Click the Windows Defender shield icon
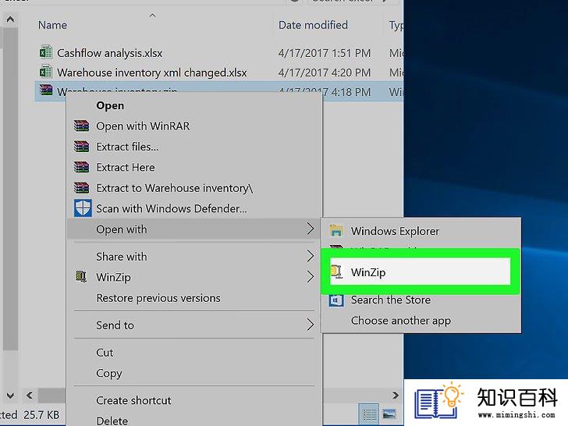 pyautogui.click(x=83, y=208)
